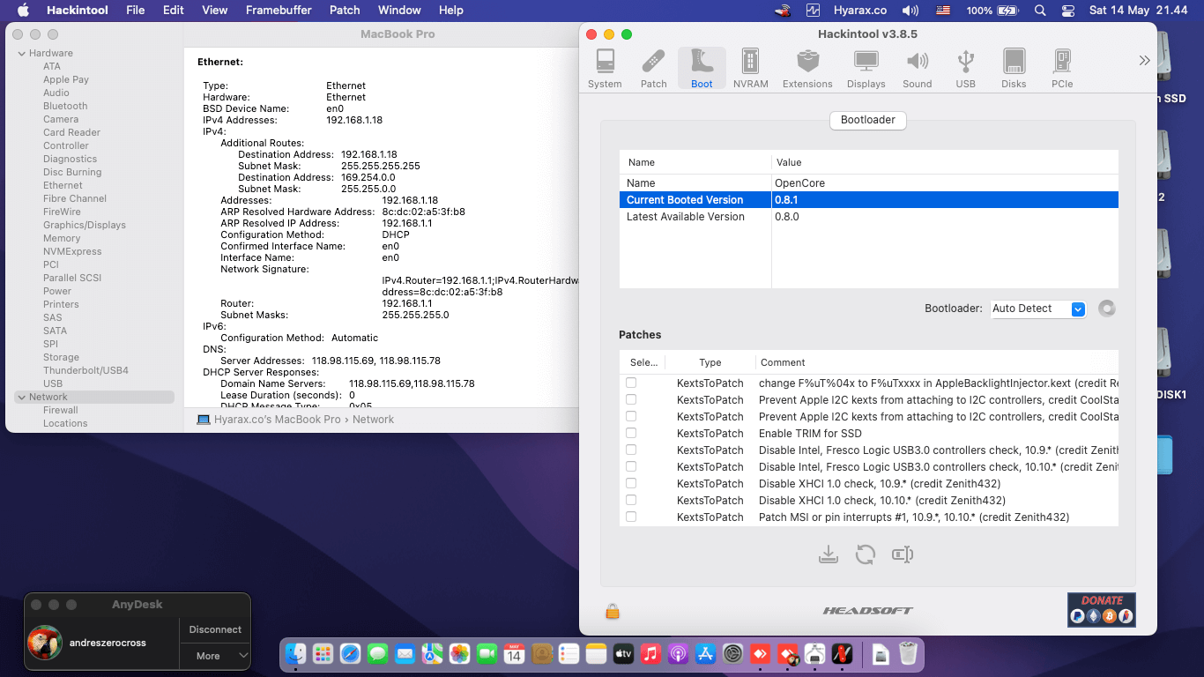Click Network in the System Information path bar
The height and width of the screenshot is (677, 1204).
373,420
